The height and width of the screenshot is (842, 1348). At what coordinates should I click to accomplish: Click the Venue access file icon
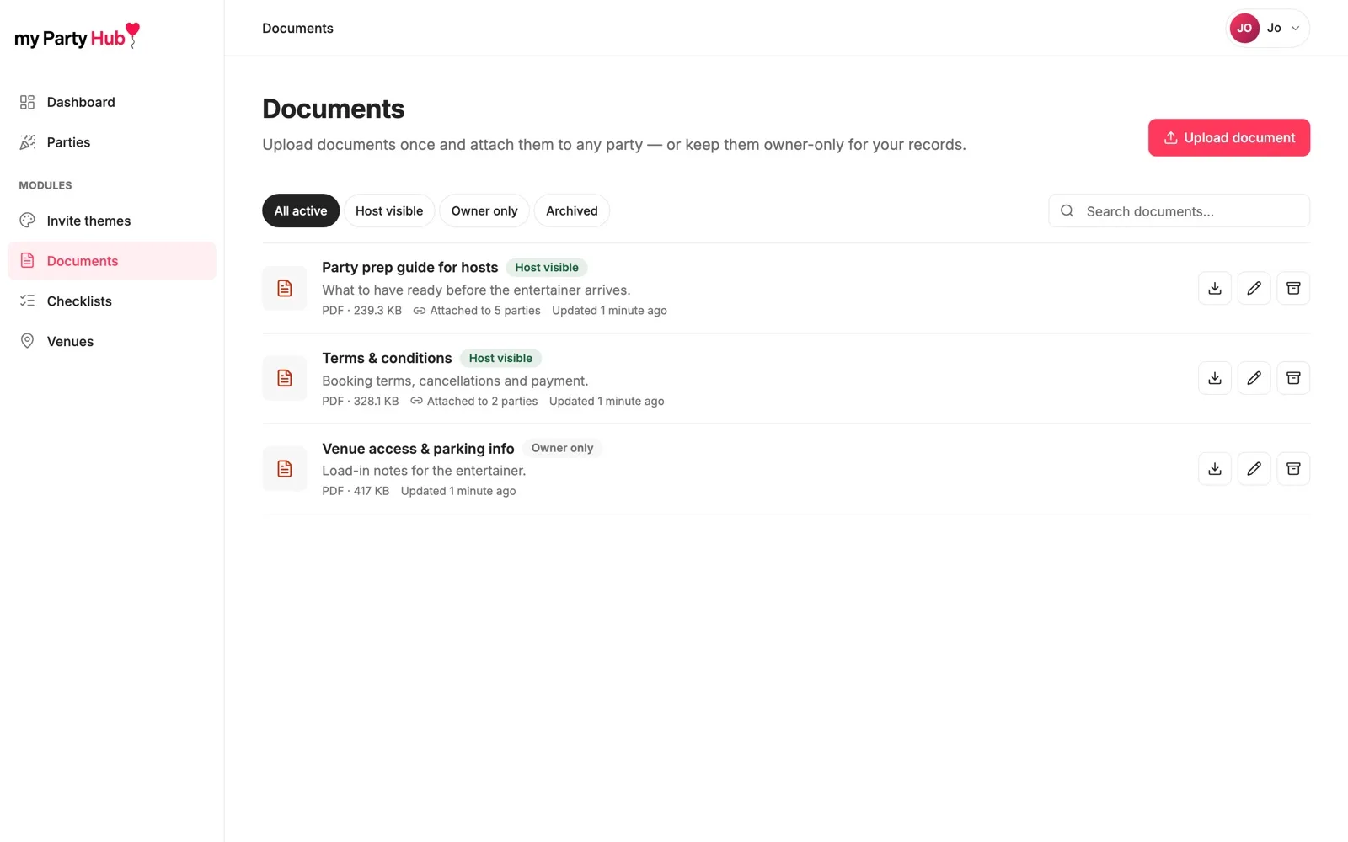[285, 469]
